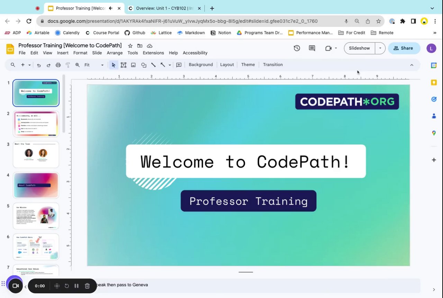Click the move to folder icon
The image size is (443, 298).
[140, 46]
